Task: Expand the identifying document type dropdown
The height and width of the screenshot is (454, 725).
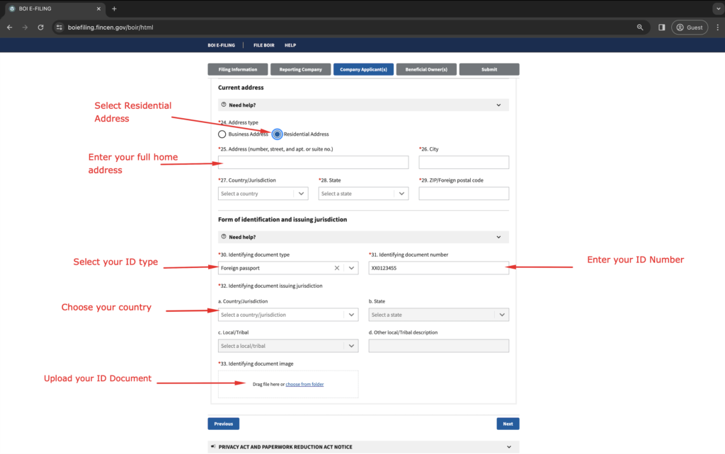Action: click(x=351, y=268)
